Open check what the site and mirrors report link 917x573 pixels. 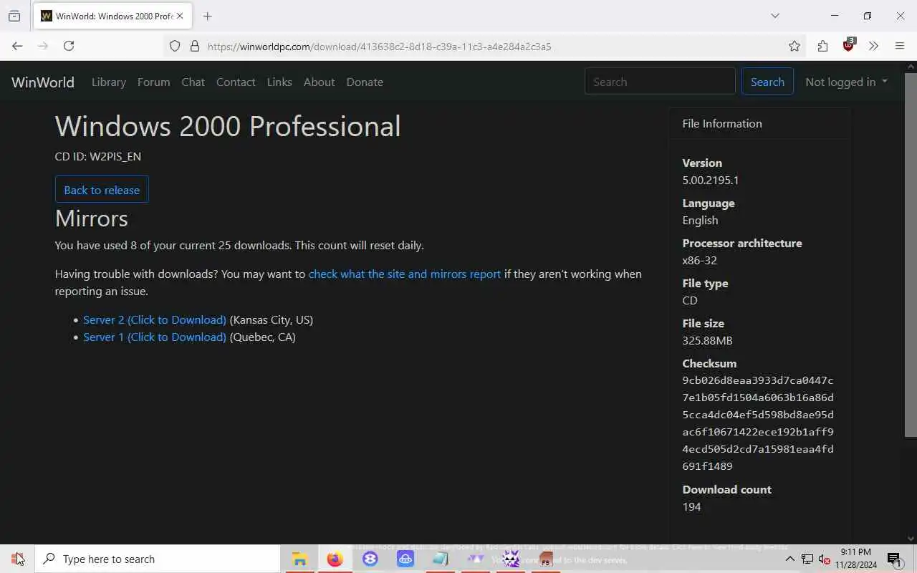point(405,274)
